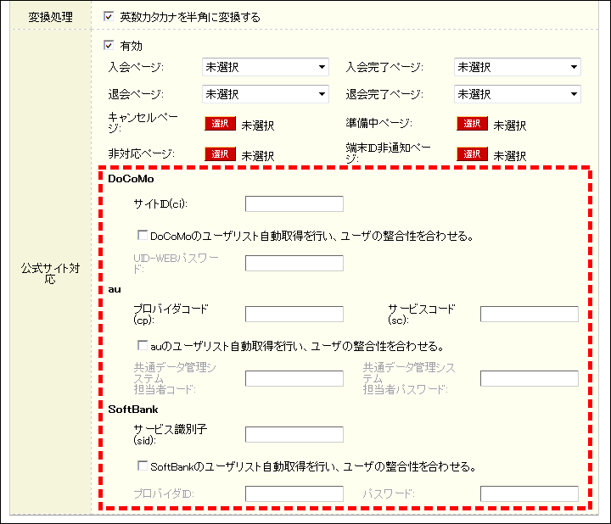Focus the サービスコード(sc) input field
The image size is (611, 524).
pos(530,315)
